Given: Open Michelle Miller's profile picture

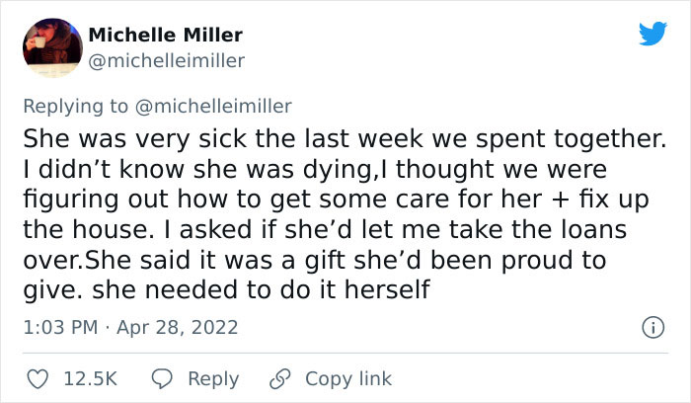Looking at the screenshot, I should pyautogui.click(x=49, y=47).
